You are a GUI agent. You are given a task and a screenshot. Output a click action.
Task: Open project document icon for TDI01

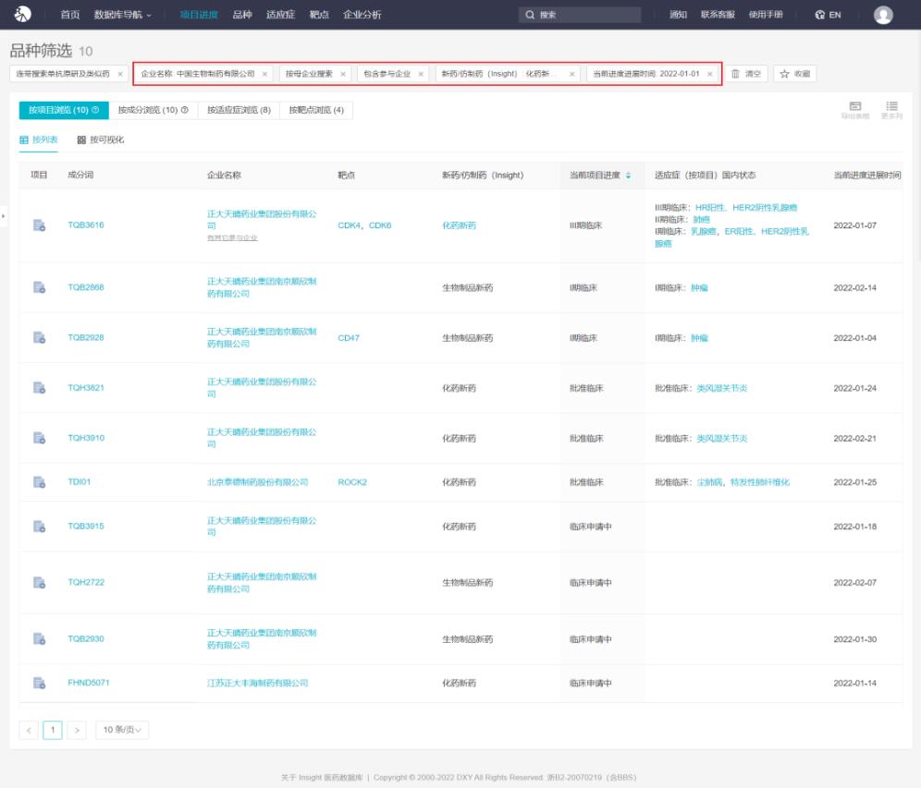click(x=40, y=482)
